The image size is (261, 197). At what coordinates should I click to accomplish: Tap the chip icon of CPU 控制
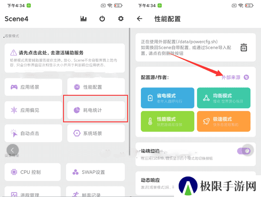click(x=14, y=172)
